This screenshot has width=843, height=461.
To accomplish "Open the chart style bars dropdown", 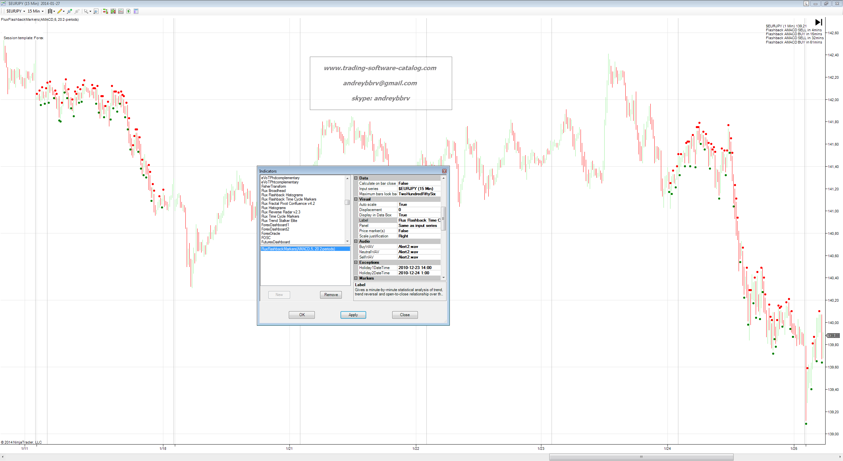I will (x=50, y=11).
